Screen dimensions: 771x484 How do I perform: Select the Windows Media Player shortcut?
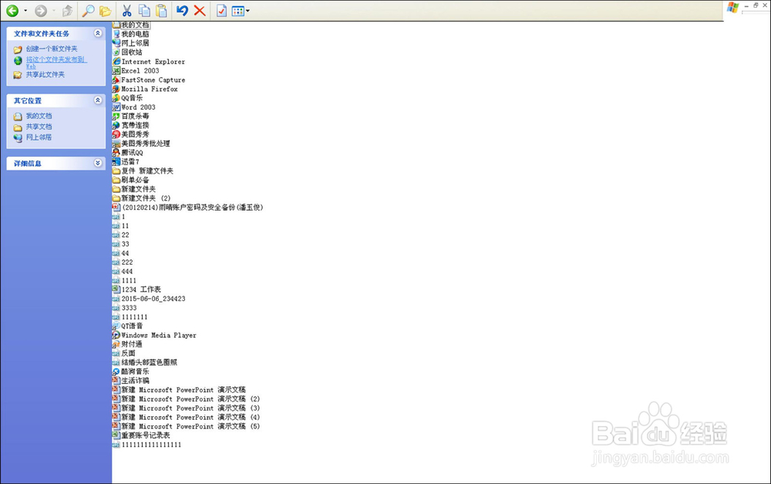[154, 335]
